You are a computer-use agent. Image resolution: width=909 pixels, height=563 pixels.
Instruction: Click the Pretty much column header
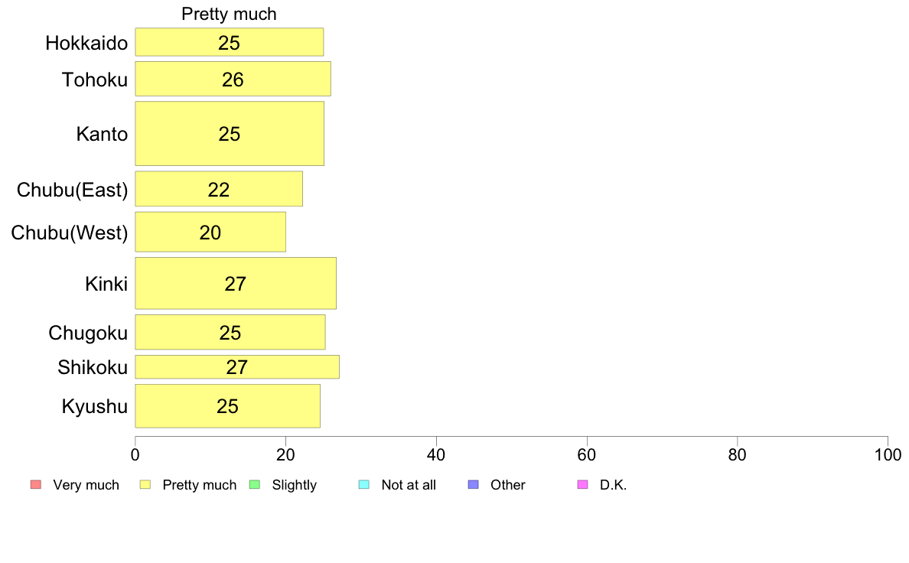point(229,14)
